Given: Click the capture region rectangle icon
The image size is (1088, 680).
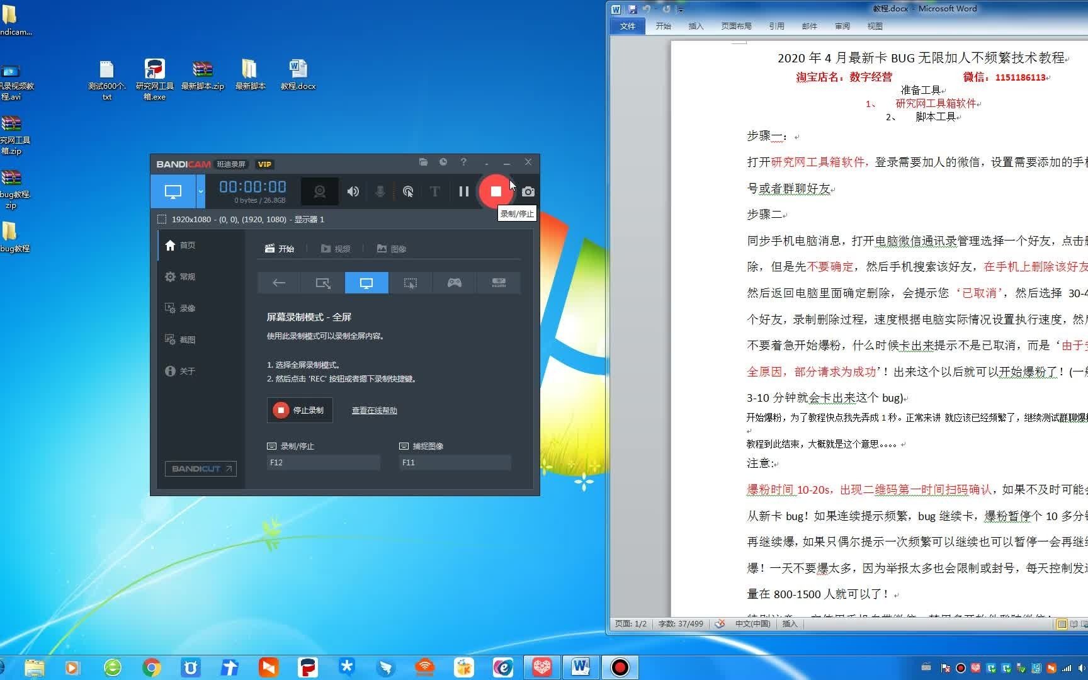Looking at the screenshot, I should click(x=162, y=219).
